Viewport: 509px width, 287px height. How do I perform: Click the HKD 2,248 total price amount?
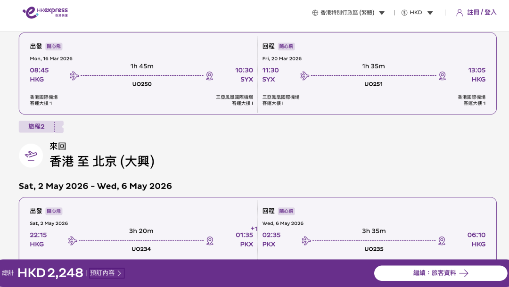[50, 273]
